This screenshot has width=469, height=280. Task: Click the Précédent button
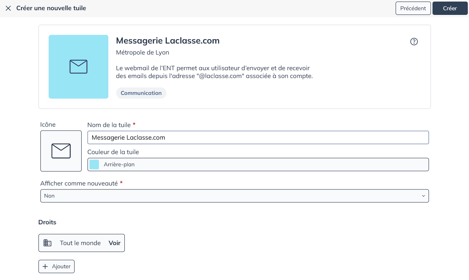[x=413, y=8]
